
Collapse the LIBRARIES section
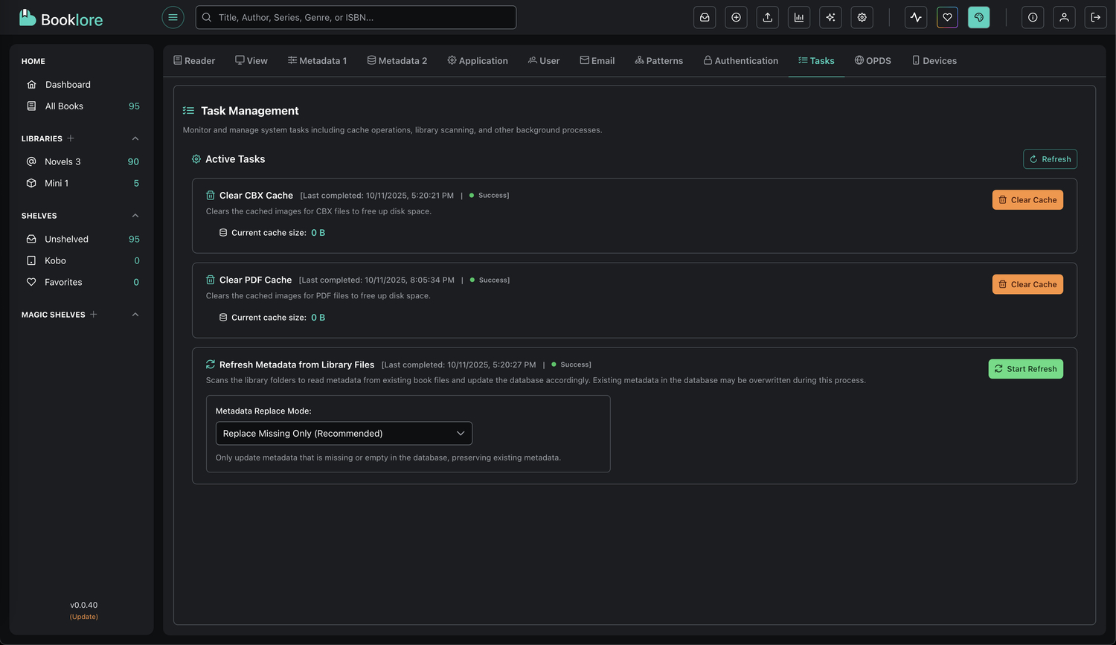[x=135, y=138]
